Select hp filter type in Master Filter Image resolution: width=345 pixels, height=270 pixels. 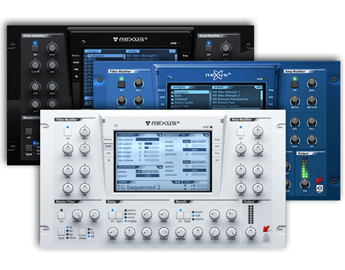[x=69, y=231]
